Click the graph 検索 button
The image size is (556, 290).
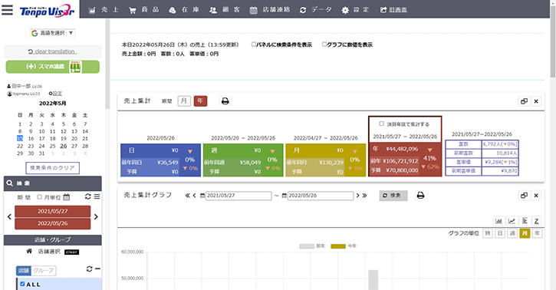coord(393,196)
